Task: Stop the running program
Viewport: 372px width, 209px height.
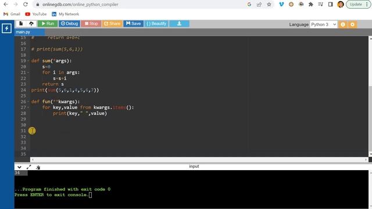Action: point(91,23)
